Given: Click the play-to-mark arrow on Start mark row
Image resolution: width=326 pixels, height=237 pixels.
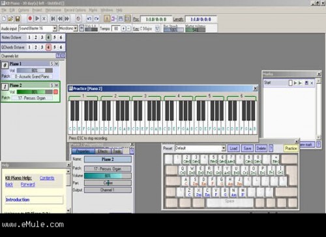Looking at the screenshot, I should pos(301,83).
